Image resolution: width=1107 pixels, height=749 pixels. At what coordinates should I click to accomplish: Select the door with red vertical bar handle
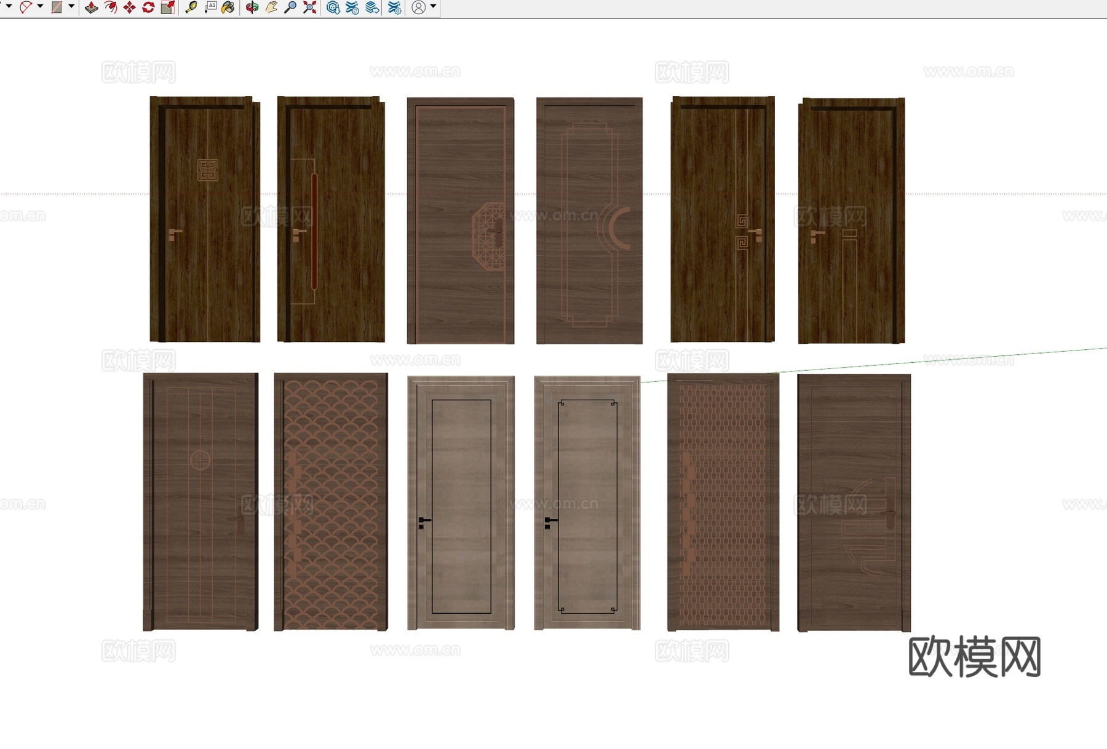coord(331,219)
